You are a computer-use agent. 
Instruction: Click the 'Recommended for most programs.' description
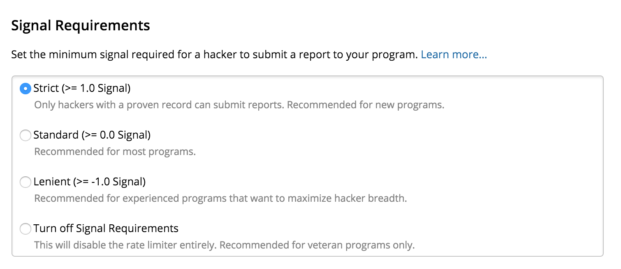115,152
